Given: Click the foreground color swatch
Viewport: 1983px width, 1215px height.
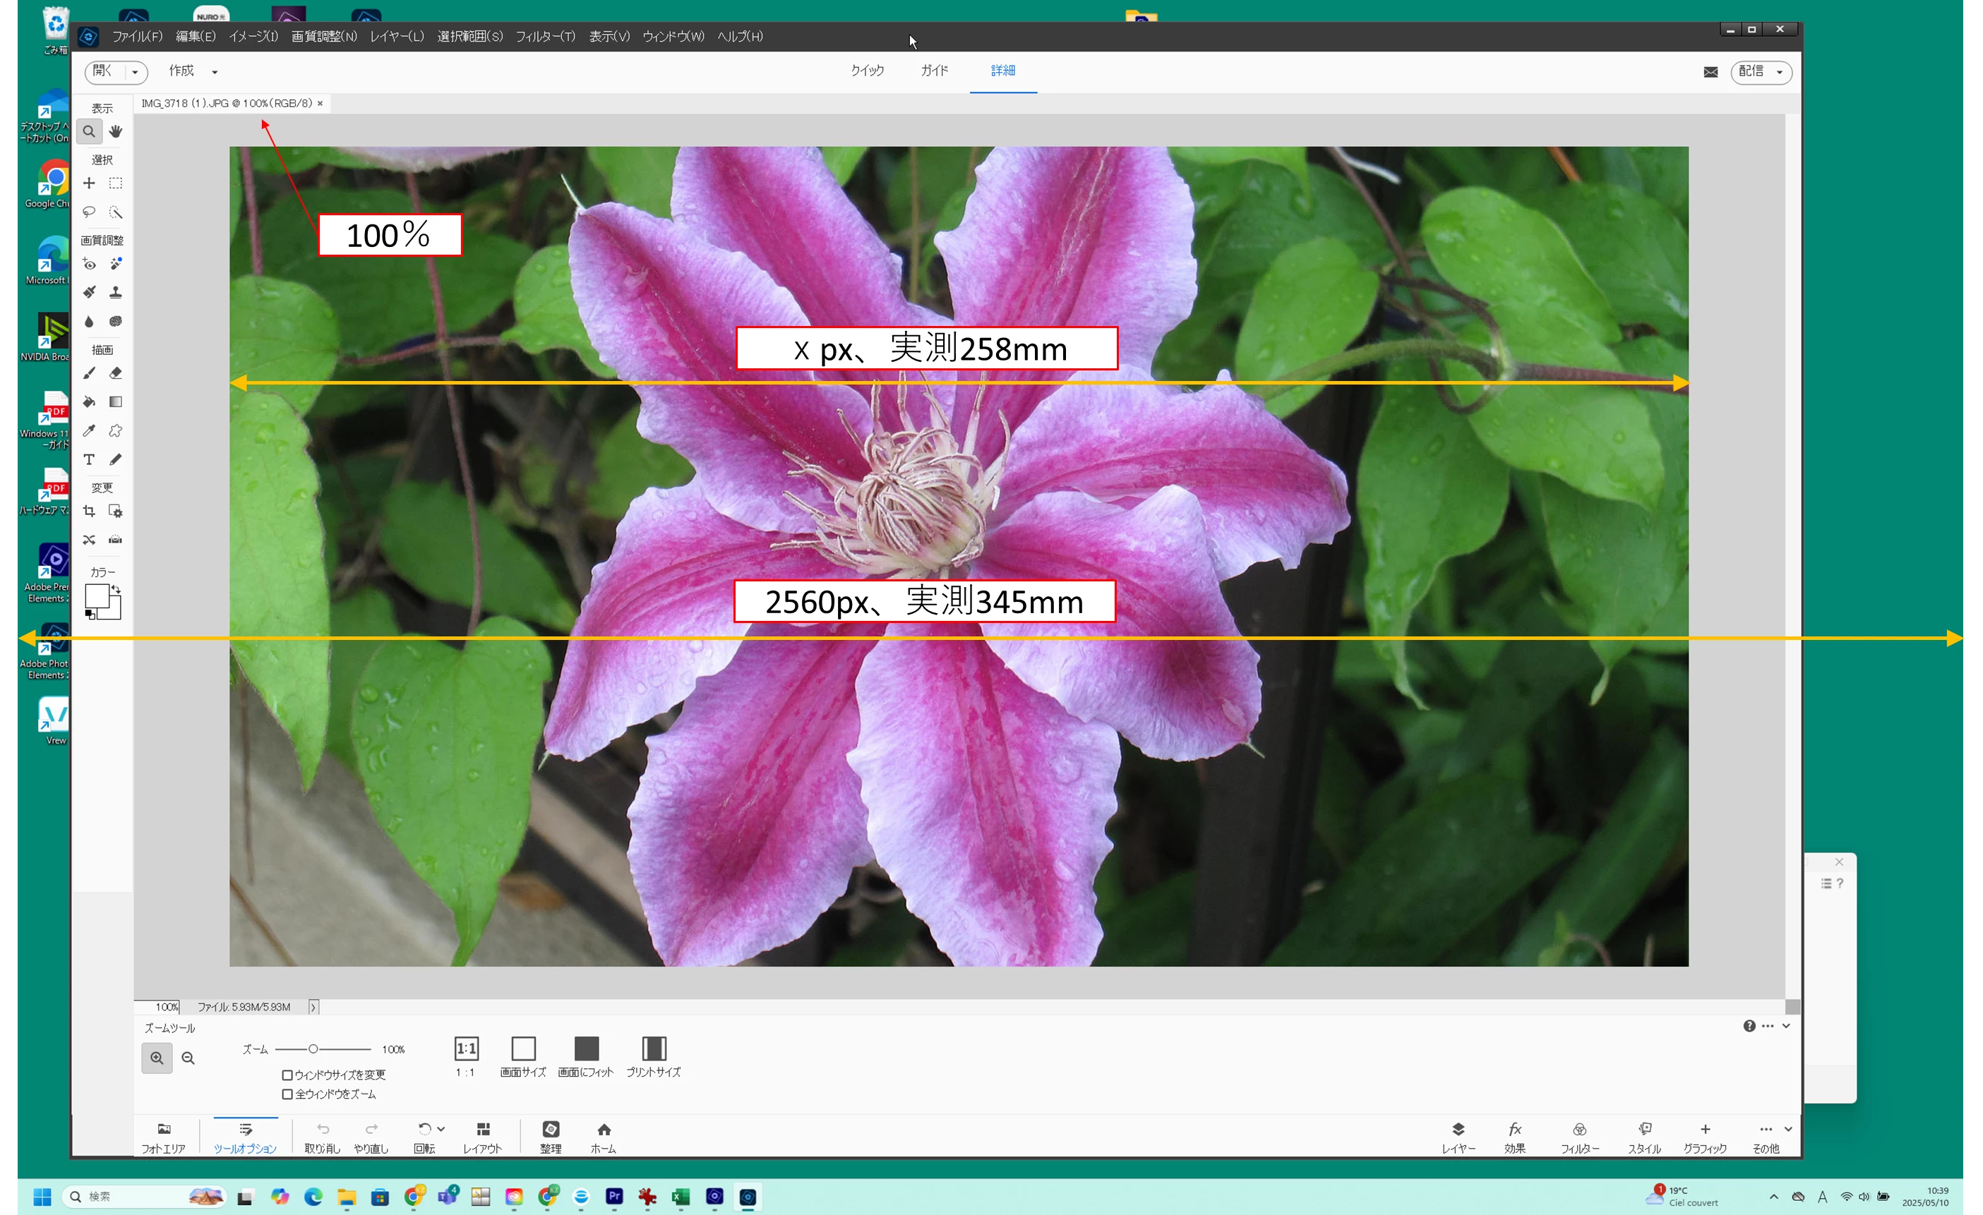Looking at the screenshot, I should click(97, 596).
